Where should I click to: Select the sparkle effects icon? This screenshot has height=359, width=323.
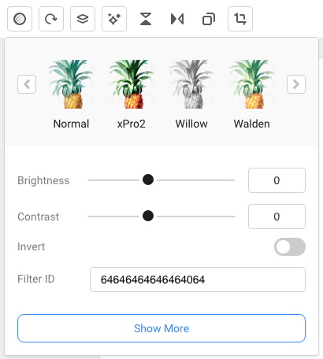point(114,19)
